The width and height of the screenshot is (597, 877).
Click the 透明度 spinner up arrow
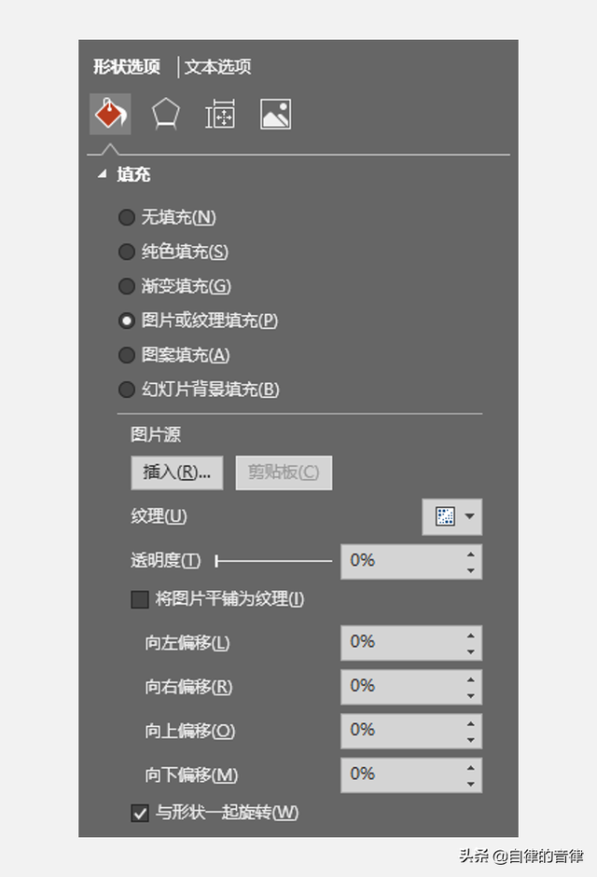click(x=471, y=555)
